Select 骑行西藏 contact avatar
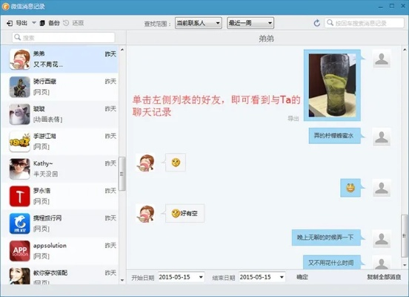The image size is (409, 297). (x=20, y=87)
